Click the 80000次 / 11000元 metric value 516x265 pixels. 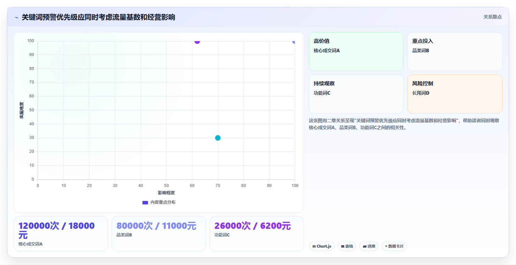point(156,226)
